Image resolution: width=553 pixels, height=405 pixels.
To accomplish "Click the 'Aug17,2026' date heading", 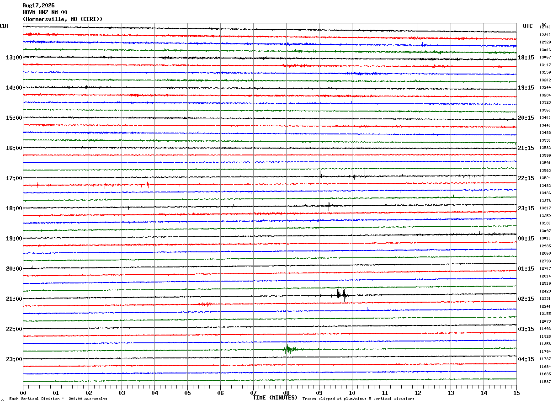I will pyautogui.click(x=38, y=5).
